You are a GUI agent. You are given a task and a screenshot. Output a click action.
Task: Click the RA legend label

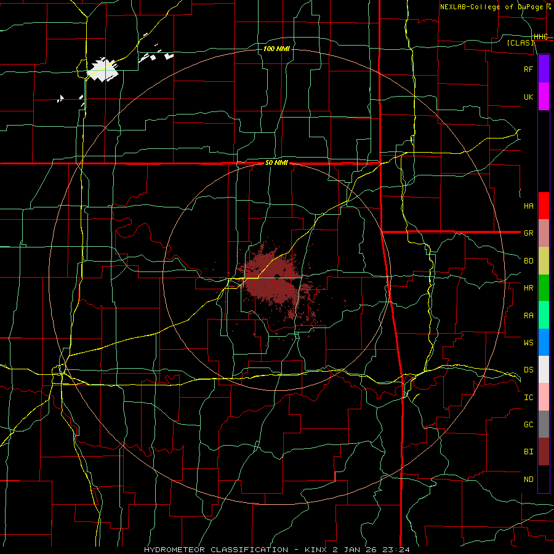point(528,316)
